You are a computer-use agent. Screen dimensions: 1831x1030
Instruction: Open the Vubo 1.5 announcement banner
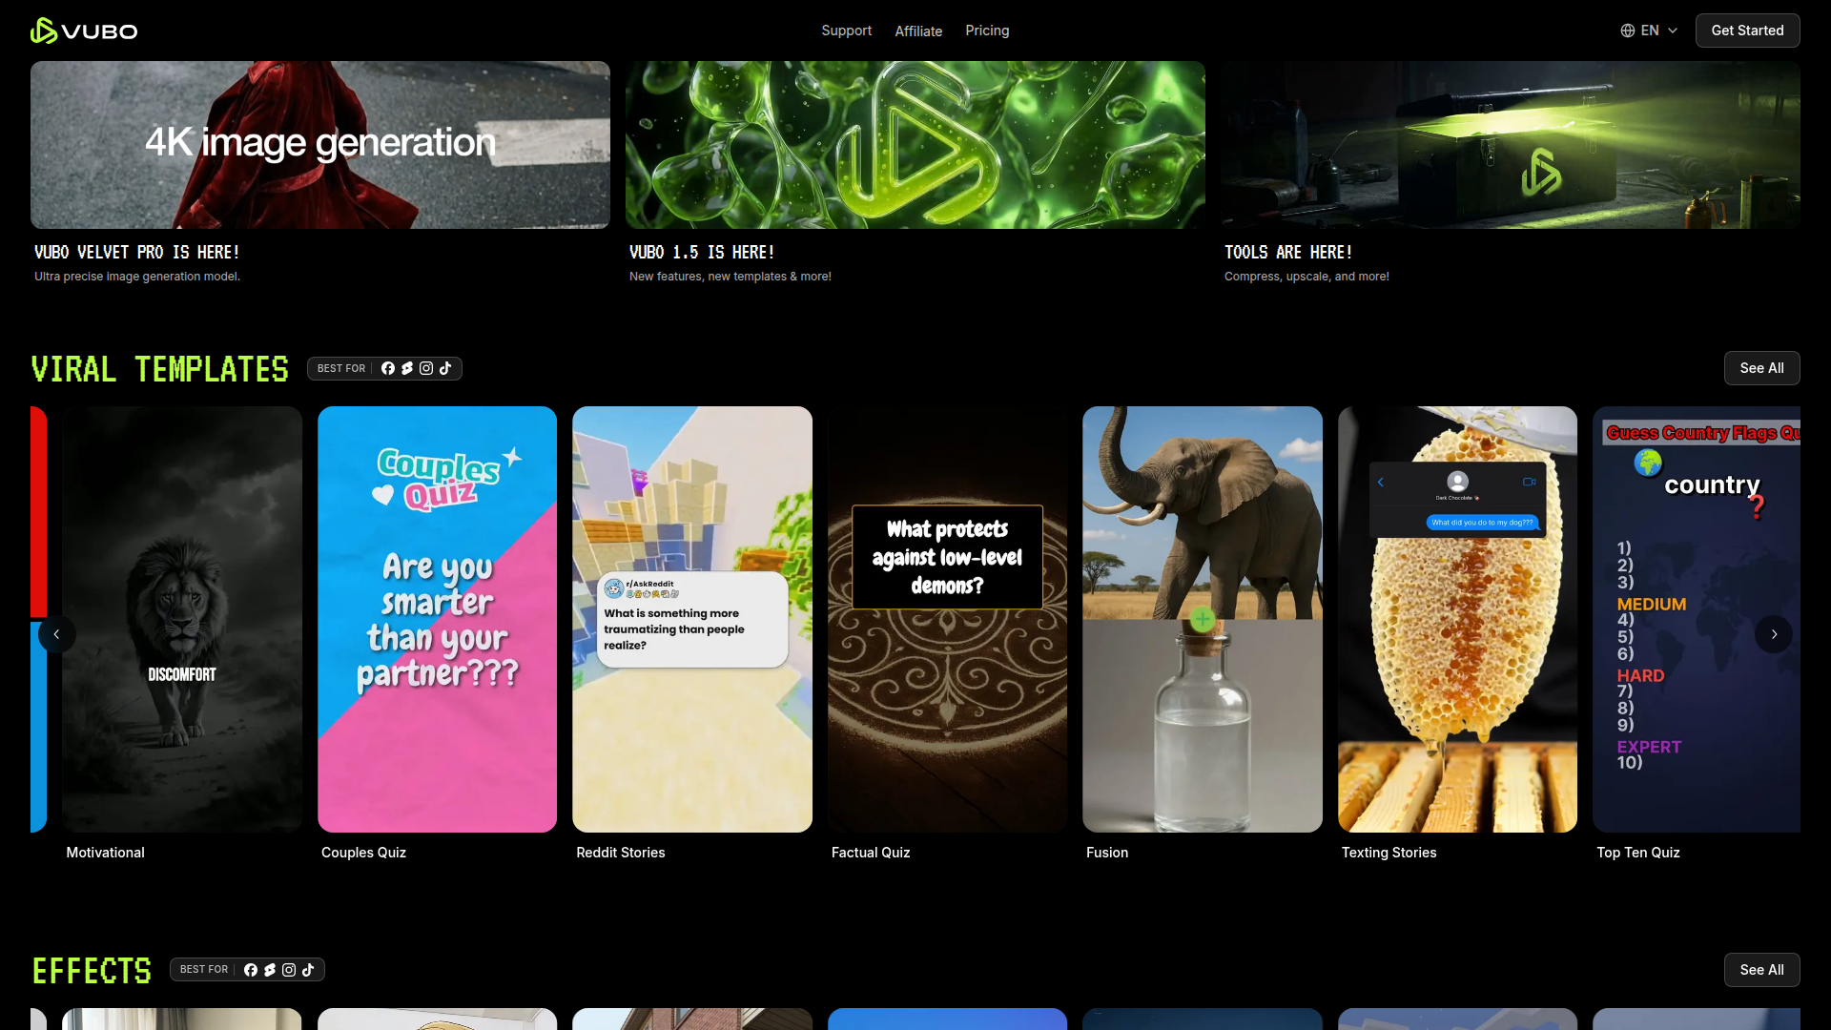pyautogui.click(x=915, y=145)
